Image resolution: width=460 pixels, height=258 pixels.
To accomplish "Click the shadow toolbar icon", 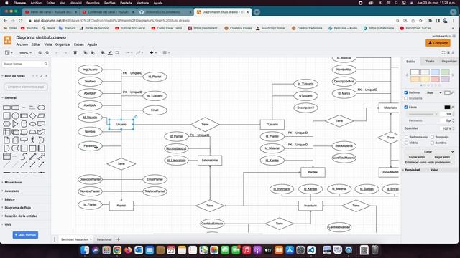I will pos(117,53).
